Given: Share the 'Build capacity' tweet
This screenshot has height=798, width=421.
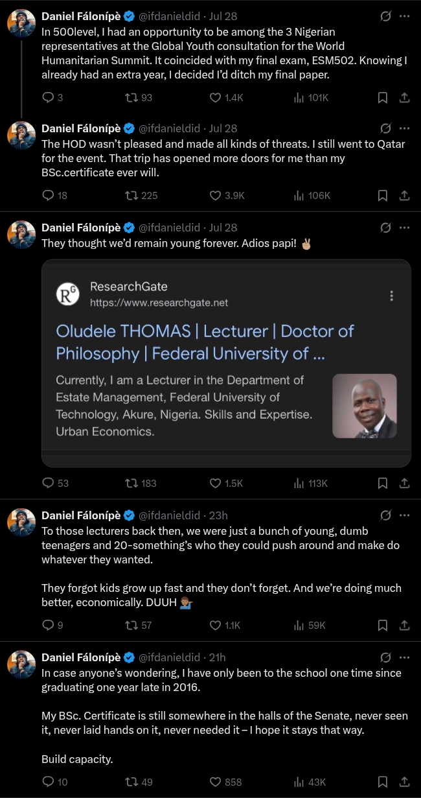Looking at the screenshot, I should [404, 782].
